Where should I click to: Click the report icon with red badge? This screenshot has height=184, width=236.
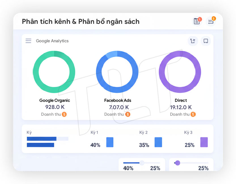197,21
